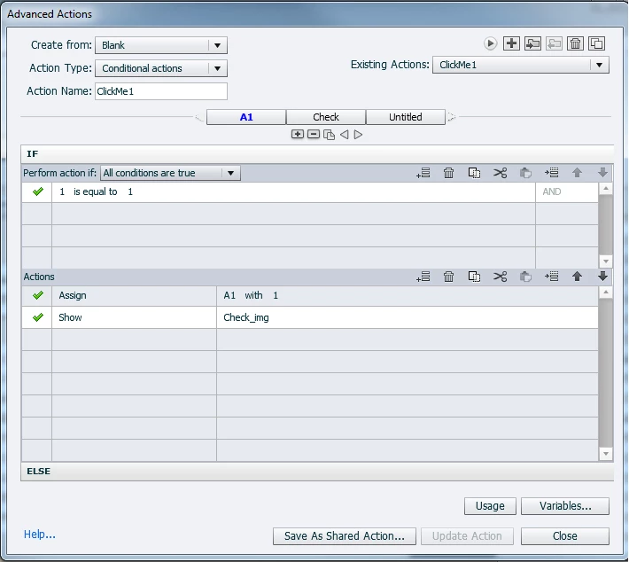
Task: Click the Import shared action icon
Action: coord(532,43)
